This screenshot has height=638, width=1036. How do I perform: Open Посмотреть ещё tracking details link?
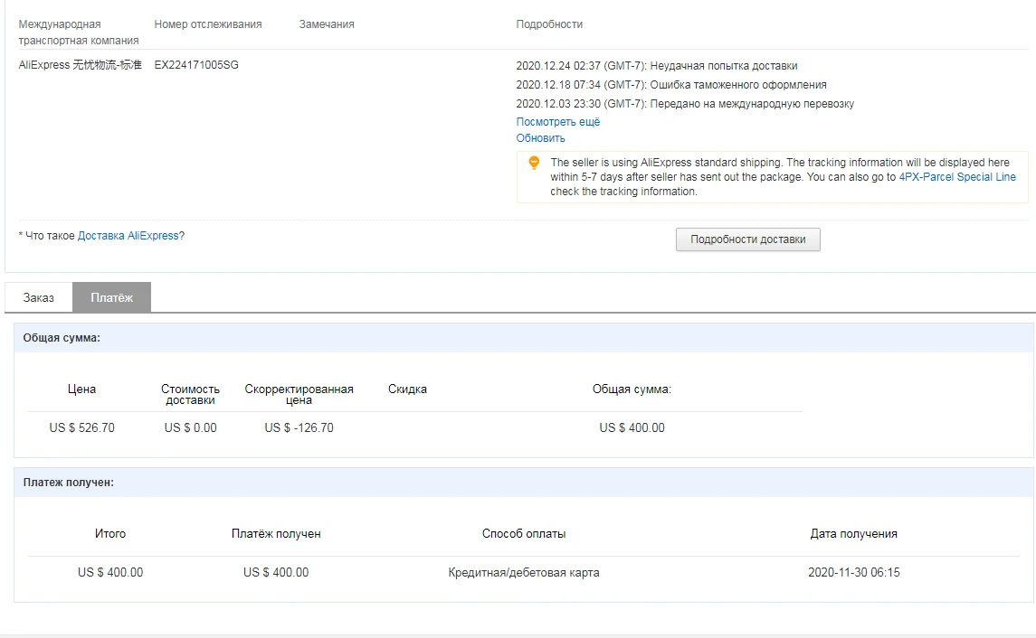point(557,122)
